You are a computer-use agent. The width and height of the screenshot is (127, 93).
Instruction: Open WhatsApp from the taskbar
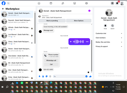(x=22, y=83)
